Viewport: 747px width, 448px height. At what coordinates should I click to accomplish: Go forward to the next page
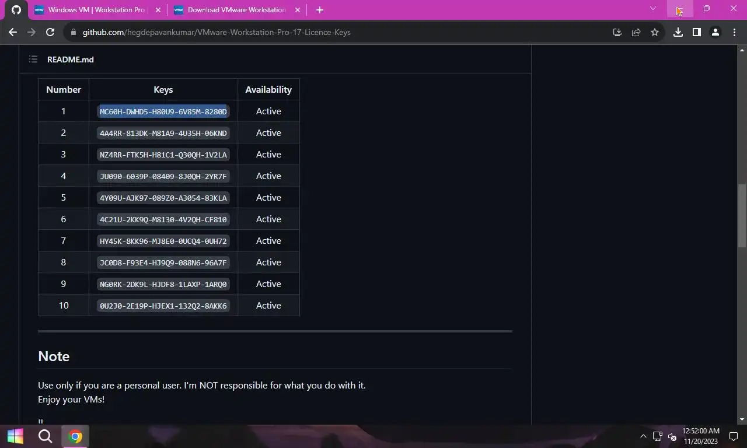tap(32, 32)
